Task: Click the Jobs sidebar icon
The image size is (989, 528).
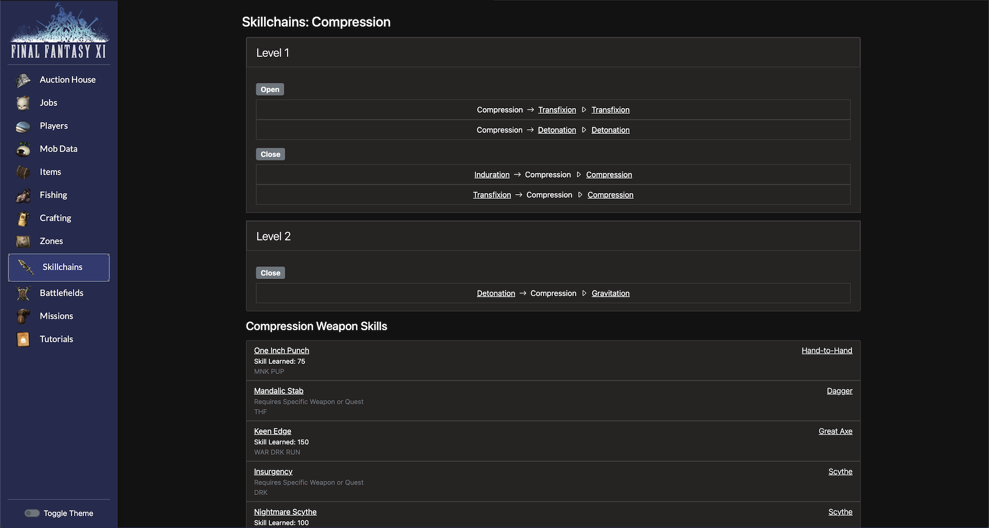Action: pos(23,103)
